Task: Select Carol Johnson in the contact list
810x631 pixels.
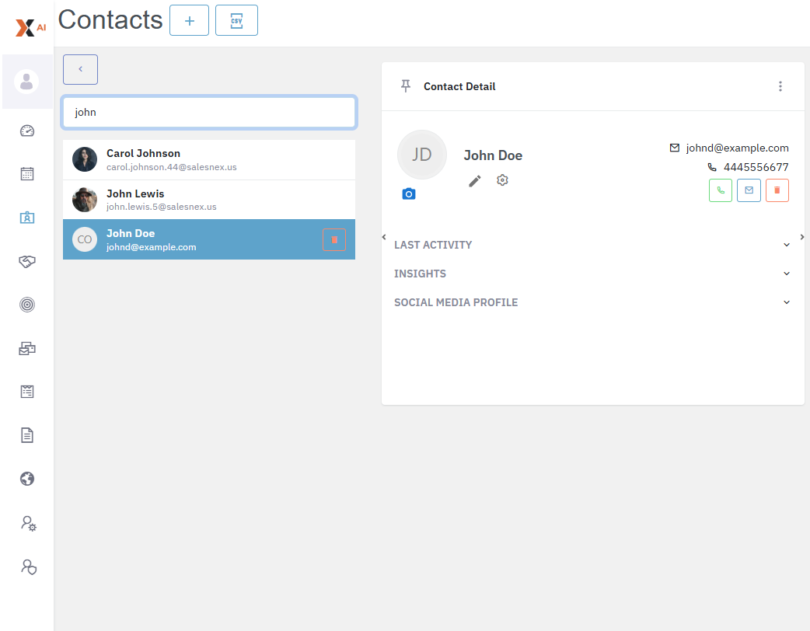Action: (208, 159)
